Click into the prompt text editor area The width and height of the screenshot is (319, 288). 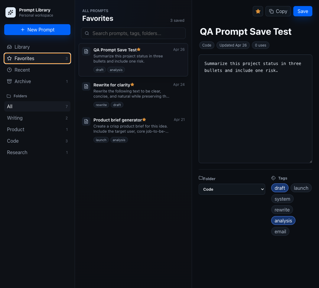click(x=255, y=115)
